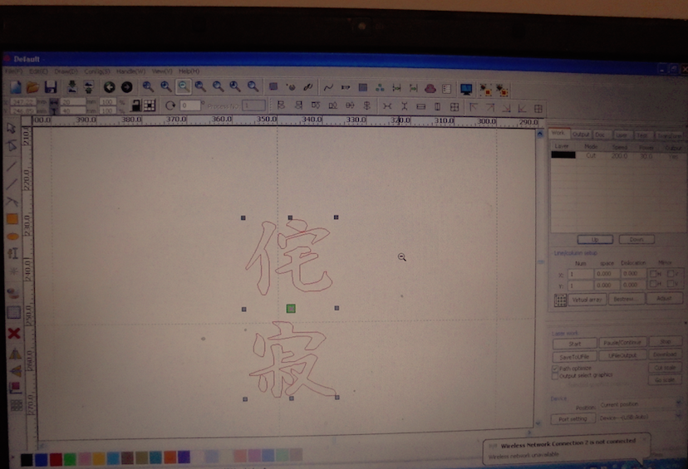Check the X row Mirror H checkbox
Viewport: 688px width, 469px height.
[654, 274]
